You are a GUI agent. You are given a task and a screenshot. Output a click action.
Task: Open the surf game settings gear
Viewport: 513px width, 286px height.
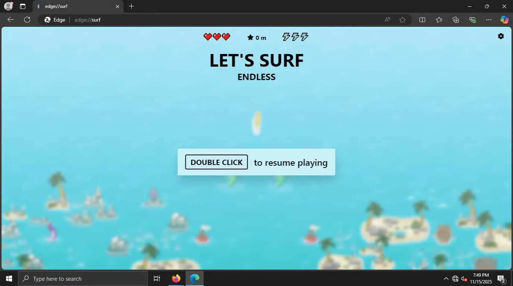tap(501, 36)
